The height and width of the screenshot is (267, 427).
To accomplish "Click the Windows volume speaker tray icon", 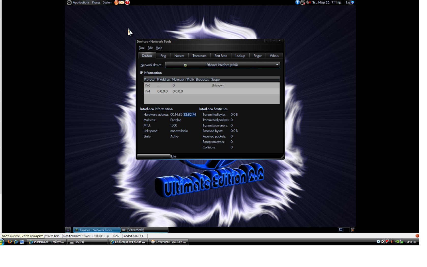I will (392, 242).
